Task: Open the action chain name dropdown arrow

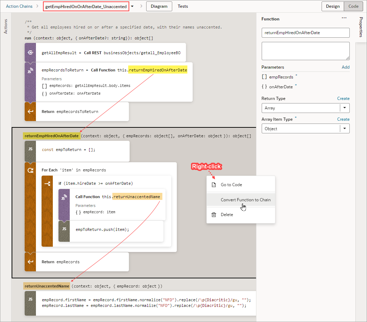Action: (x=132, y=6)
